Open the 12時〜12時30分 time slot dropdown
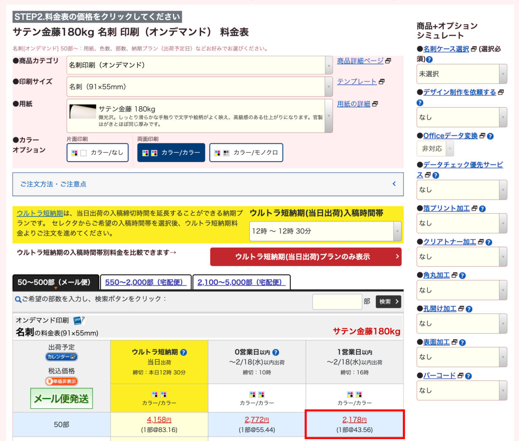The image size is (519, 441). point(325,231)
